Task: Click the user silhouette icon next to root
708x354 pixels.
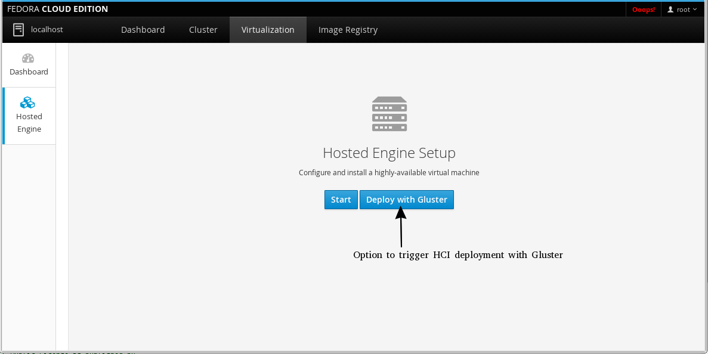Action: coord(669,9)
